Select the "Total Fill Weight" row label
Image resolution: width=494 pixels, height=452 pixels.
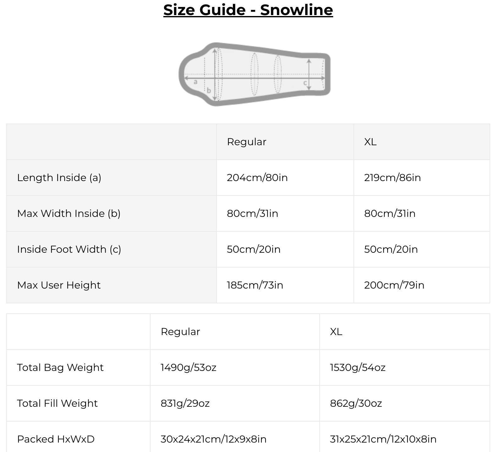coord(58,403)
